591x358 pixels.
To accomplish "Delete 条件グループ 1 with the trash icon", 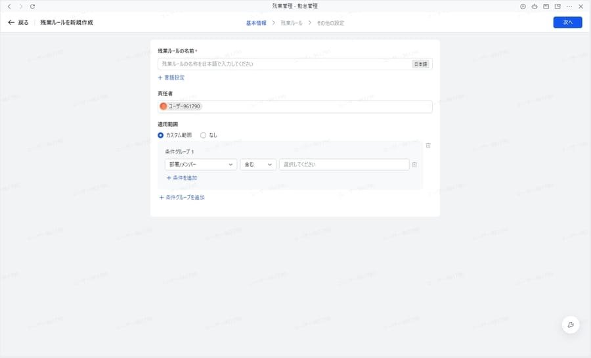I will click(x=428, y=145).
